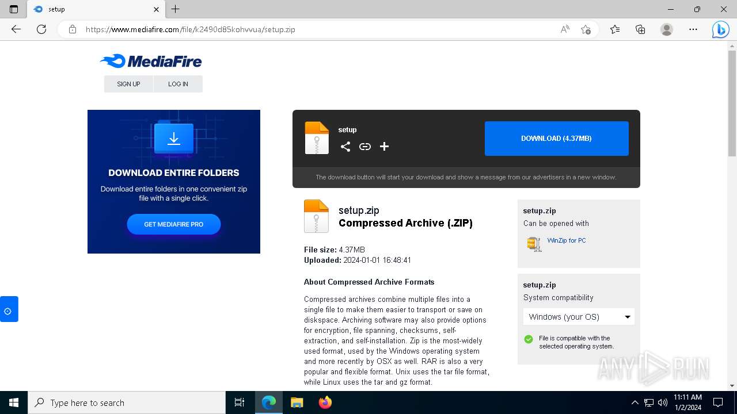737x414 pixels.
Task: Click the WinZip application icon
Action: tap(534, 244)
